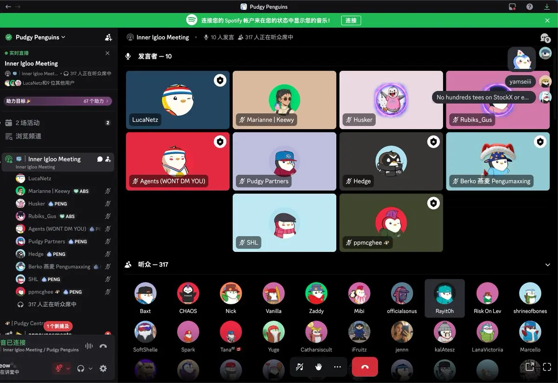558x383 pixels.
Task: Select audience member officialsonus
Action: [402, 298]
